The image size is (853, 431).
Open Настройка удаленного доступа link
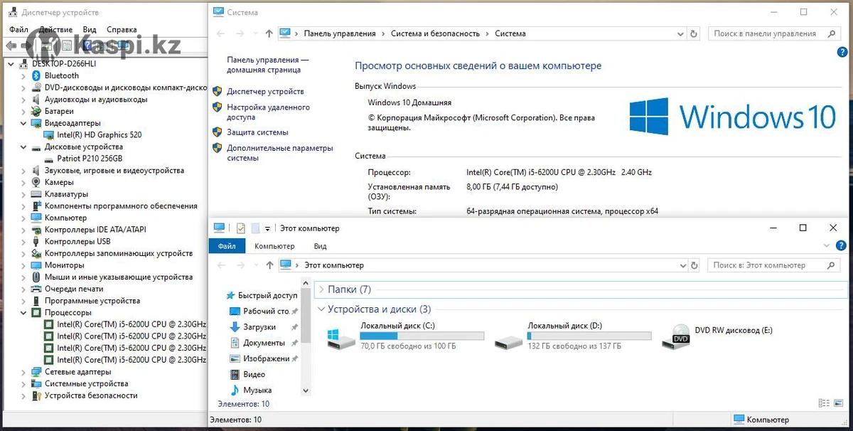tap(268, 112)
